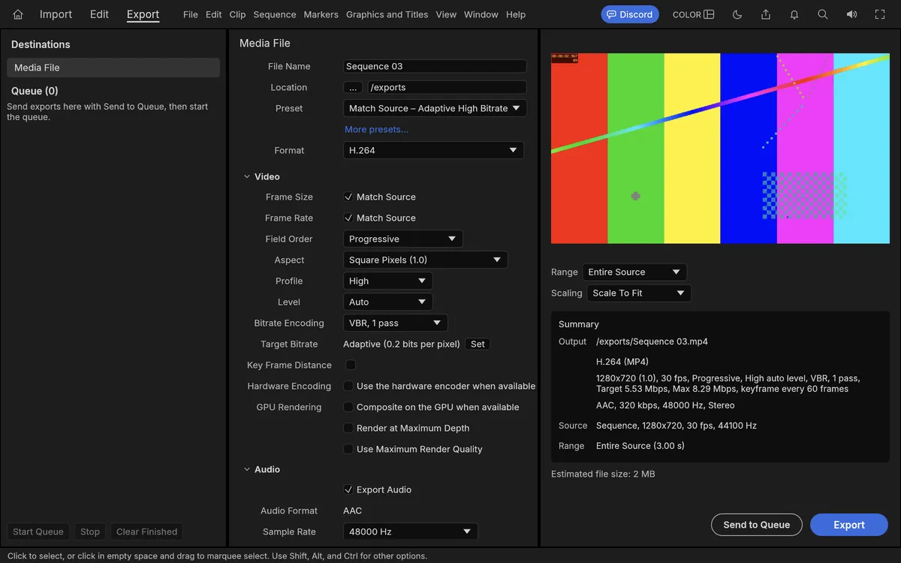Open the Sequence menu

[x=275, y=14]
